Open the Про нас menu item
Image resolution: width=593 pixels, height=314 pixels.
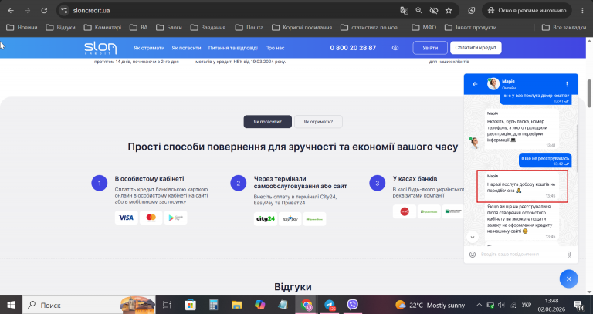(x=275, y=48)
